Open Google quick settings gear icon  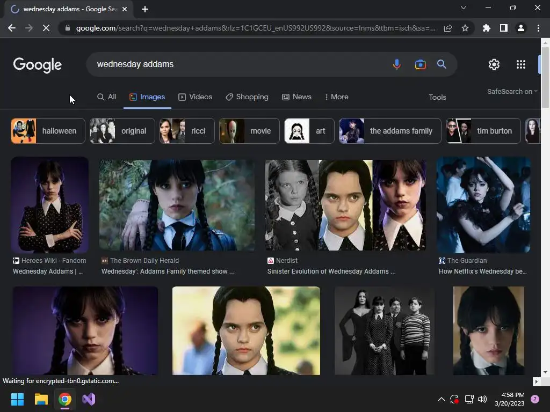[494, 64]
